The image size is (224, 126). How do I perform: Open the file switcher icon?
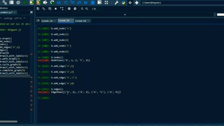[x=5, y=2]
